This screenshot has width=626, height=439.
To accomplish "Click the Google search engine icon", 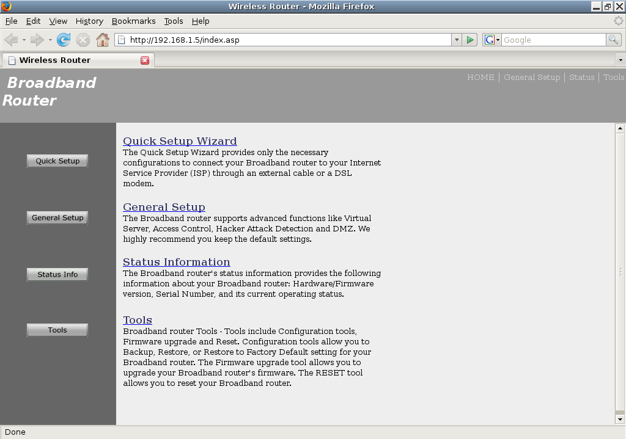I will [490, 40].
